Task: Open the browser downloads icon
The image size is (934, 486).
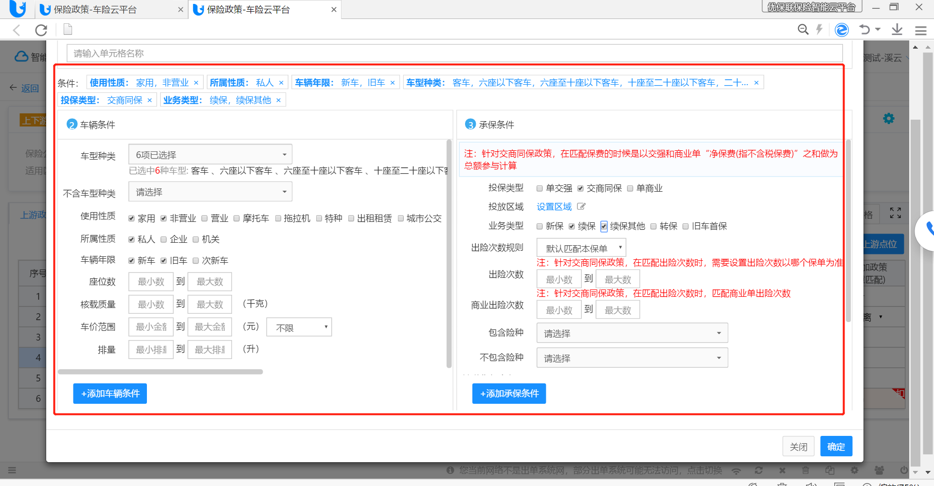Action: click(x=897, y=30)
